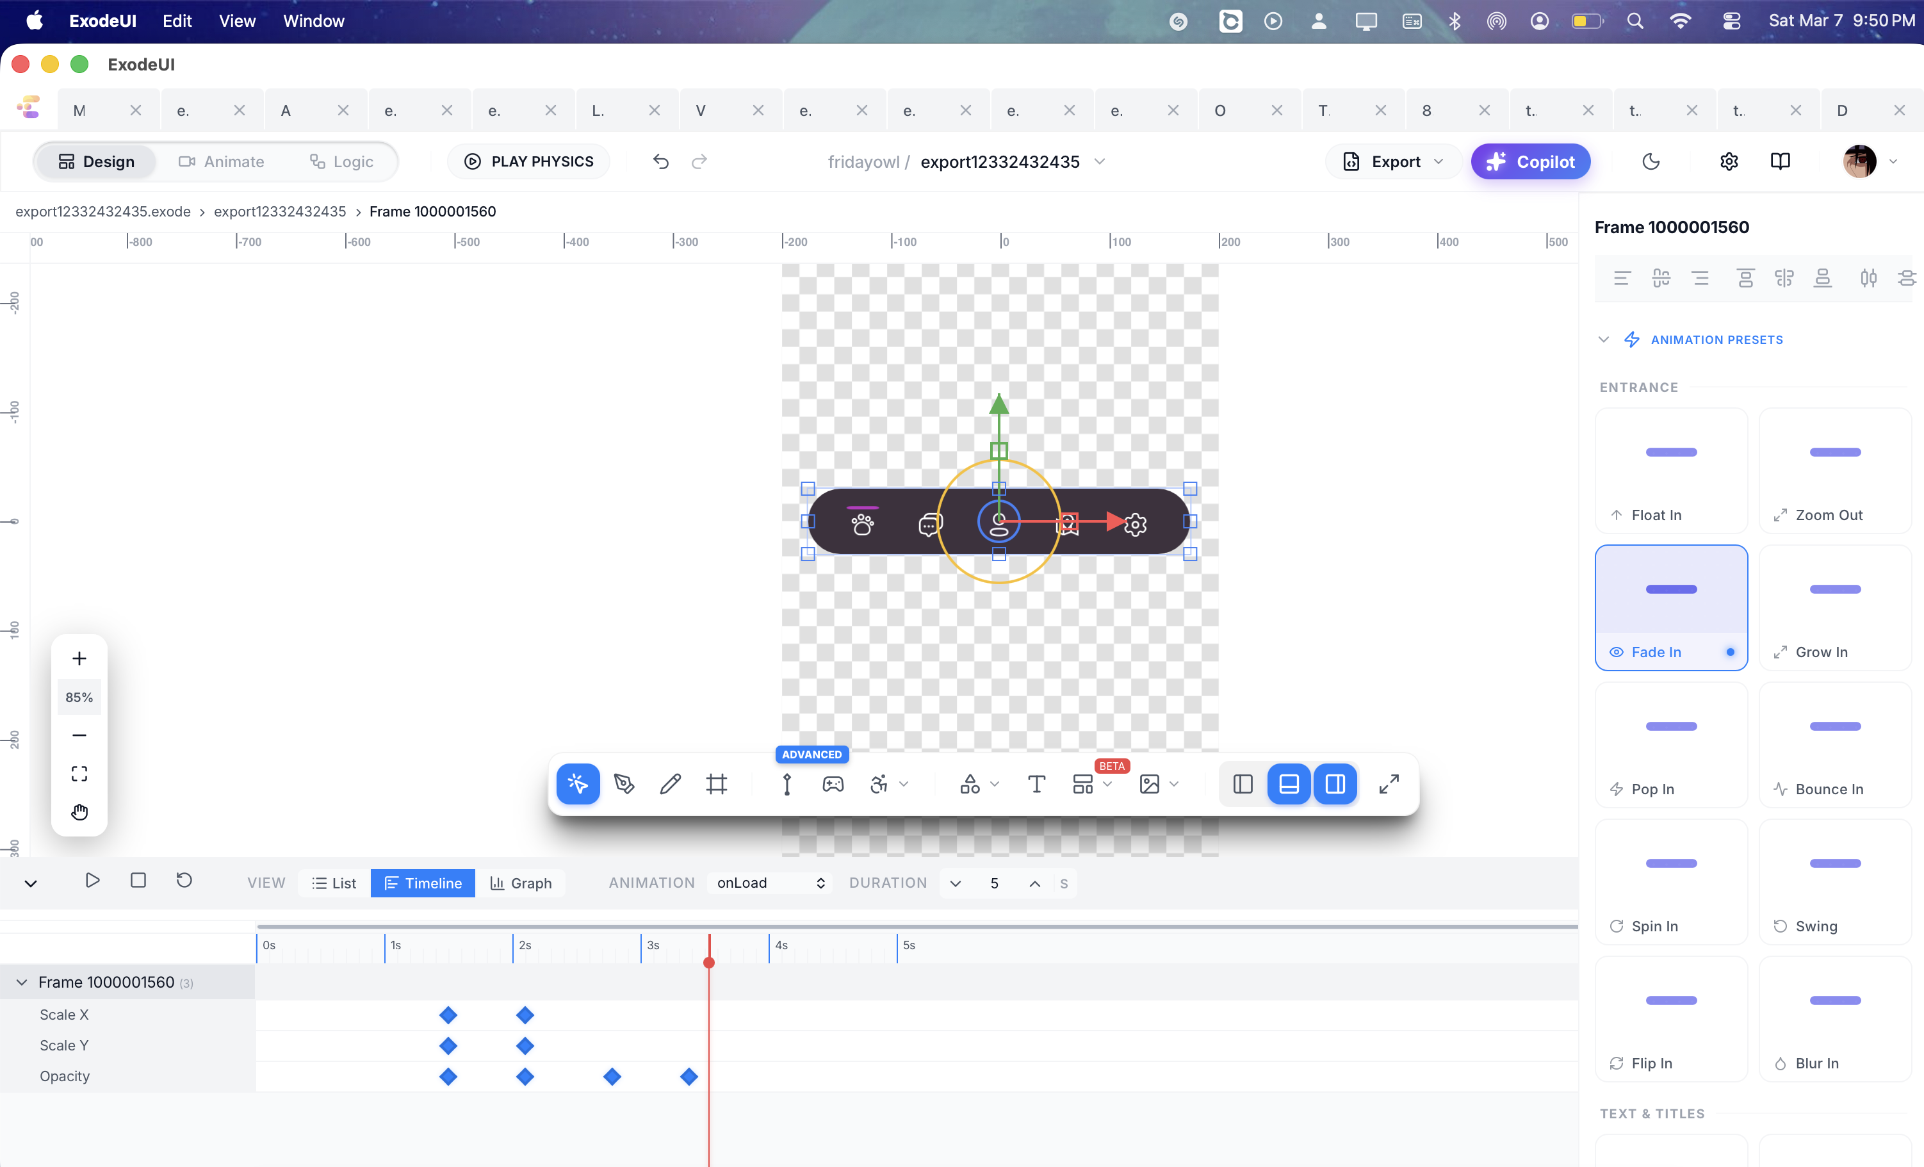Toggle the bottom panel visibility
The image size is (1924, 1167).
point(1289,784)
